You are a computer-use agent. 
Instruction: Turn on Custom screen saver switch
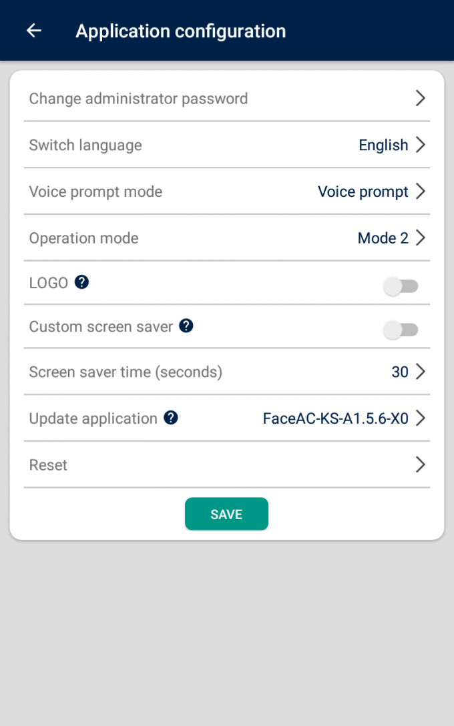(401, 330)
